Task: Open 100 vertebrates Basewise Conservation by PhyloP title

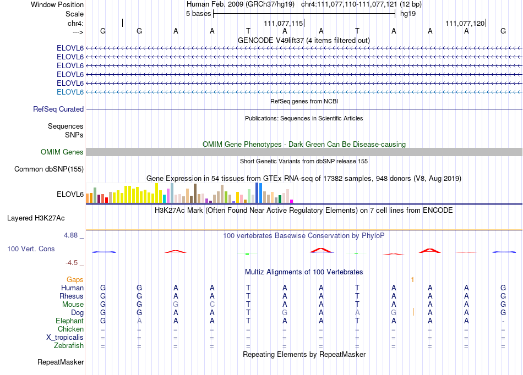Action: click(x=304, y=236)
